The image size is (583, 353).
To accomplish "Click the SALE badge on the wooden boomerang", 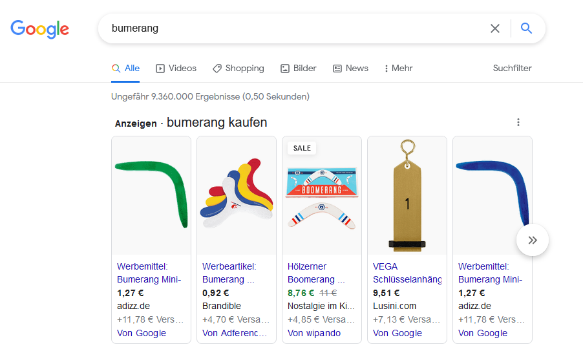I will coord(302,148).
